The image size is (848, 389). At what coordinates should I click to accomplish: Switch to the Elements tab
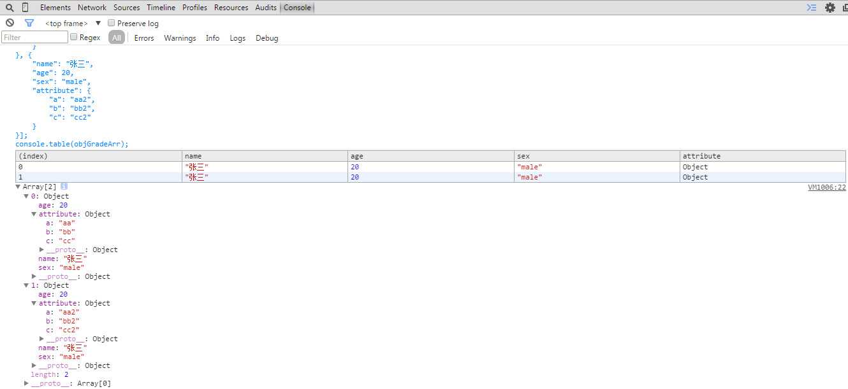[55, 8]
